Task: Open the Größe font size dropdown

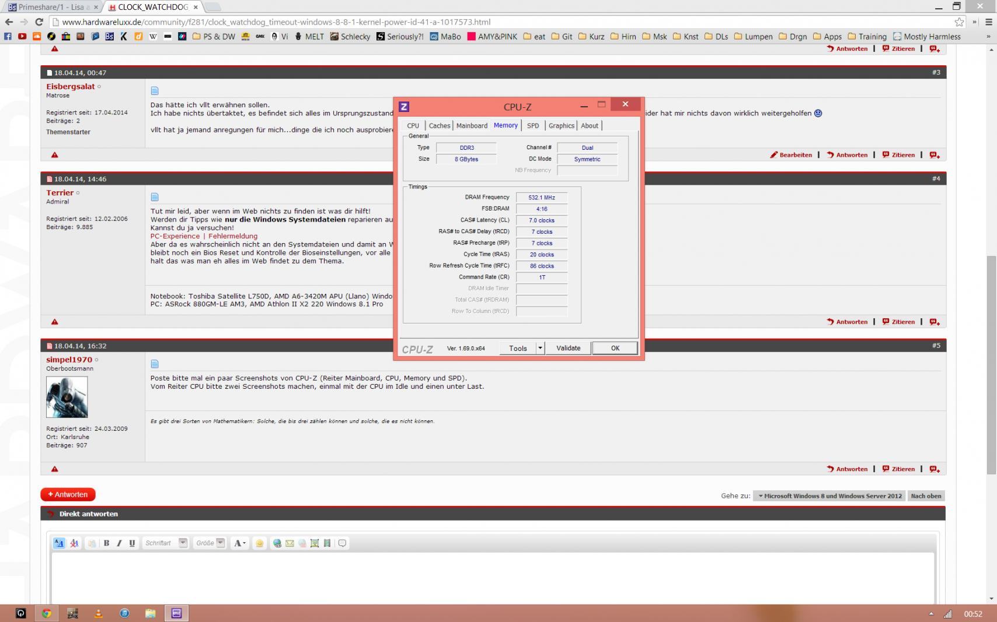Action: pyautogui.click(x=210, y=543)
